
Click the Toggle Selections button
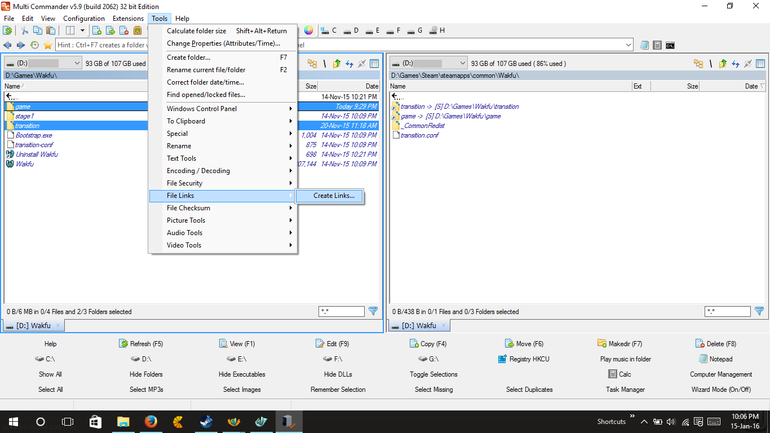pyautogui.click(x=433, y=374)
